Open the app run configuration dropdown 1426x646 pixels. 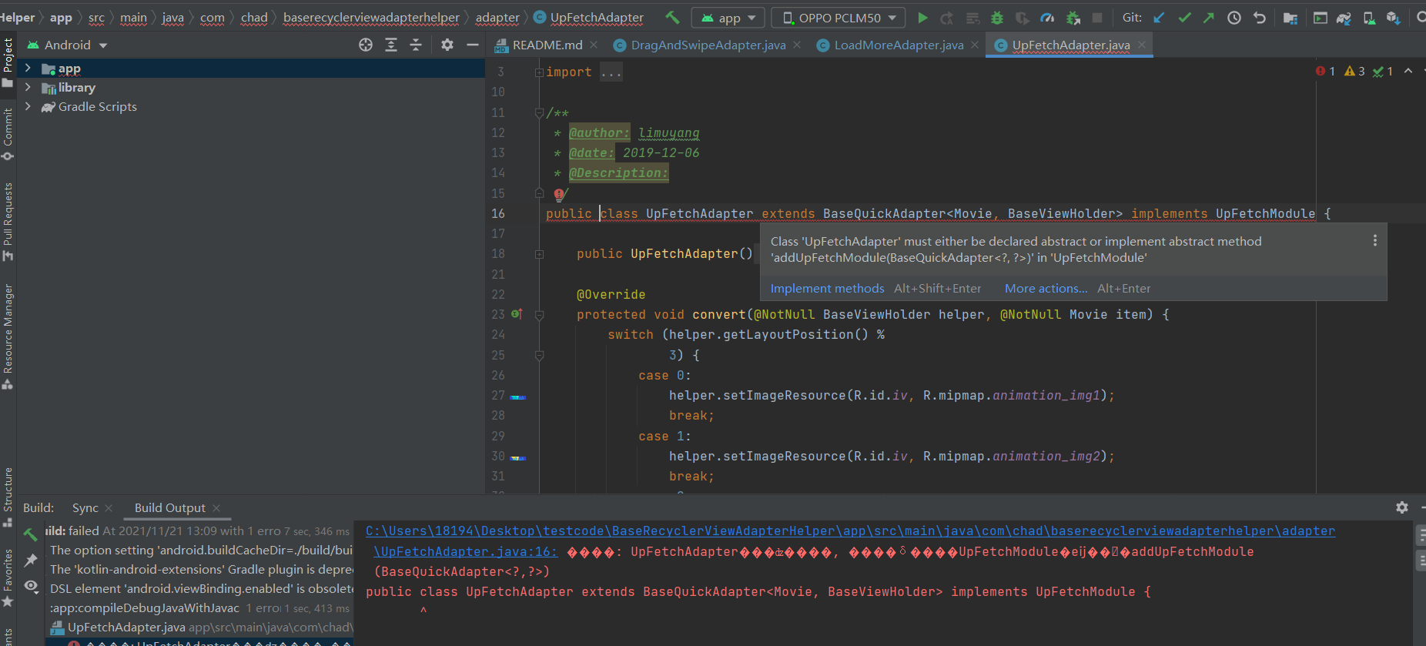(728, 17)
